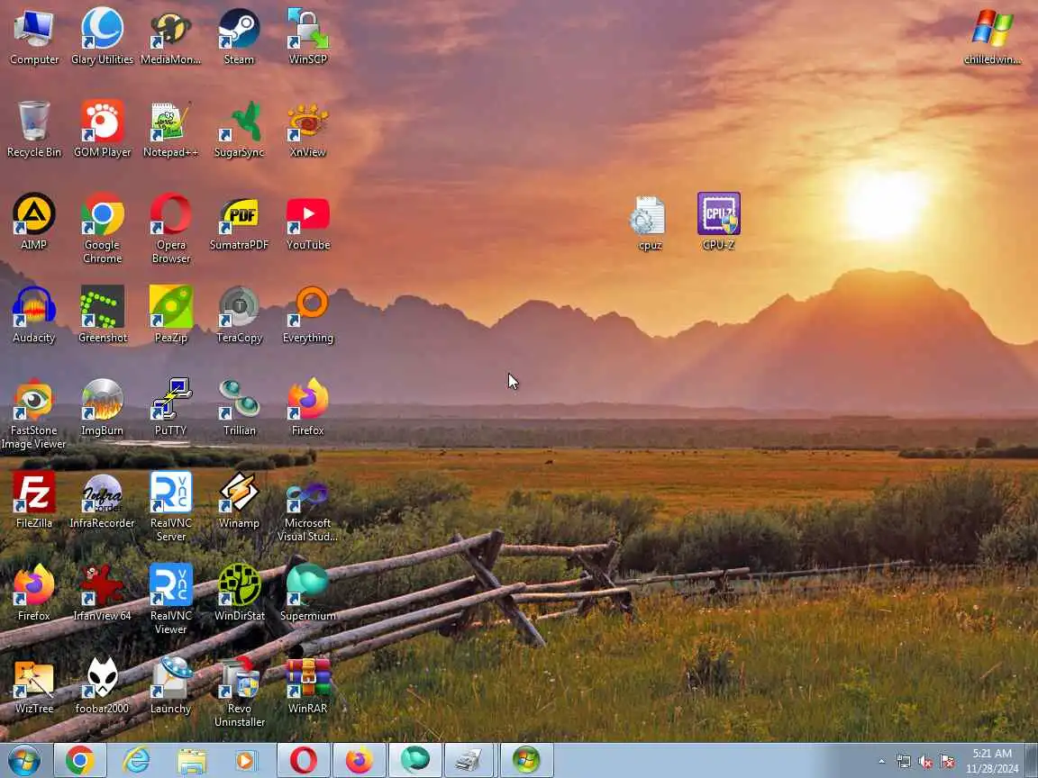Image resolution: width=1038 pixels, height=778 pixels.
Task: Select the Firefox icon beside Trillian
Action: [308, 408]
